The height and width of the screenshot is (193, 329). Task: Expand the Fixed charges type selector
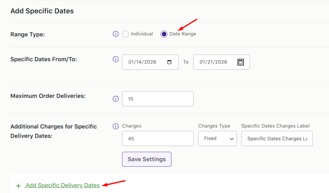217,138
